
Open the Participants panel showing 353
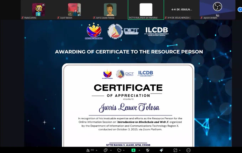click(90, 150)
